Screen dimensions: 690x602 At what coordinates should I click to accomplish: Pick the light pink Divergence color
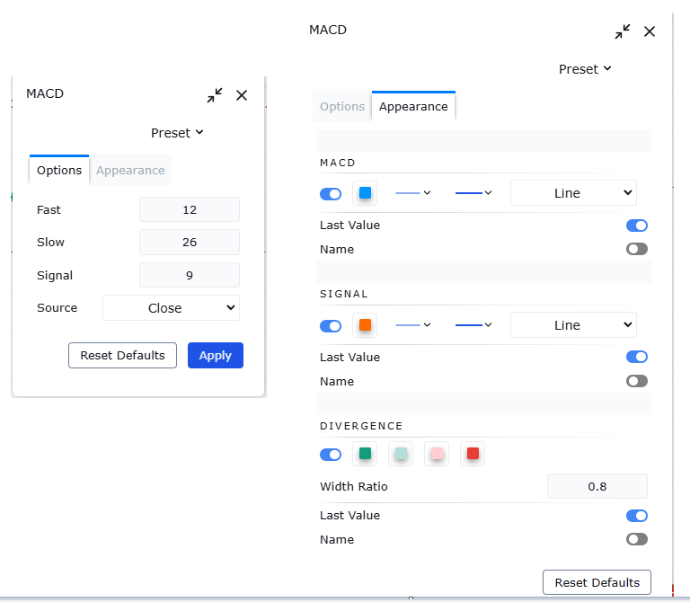tap(437, 454)
